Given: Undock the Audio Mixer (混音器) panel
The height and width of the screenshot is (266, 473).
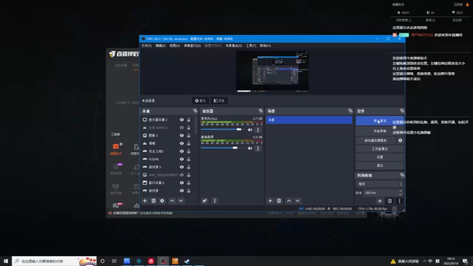Looking at the screenshot, I should point(261,111).
